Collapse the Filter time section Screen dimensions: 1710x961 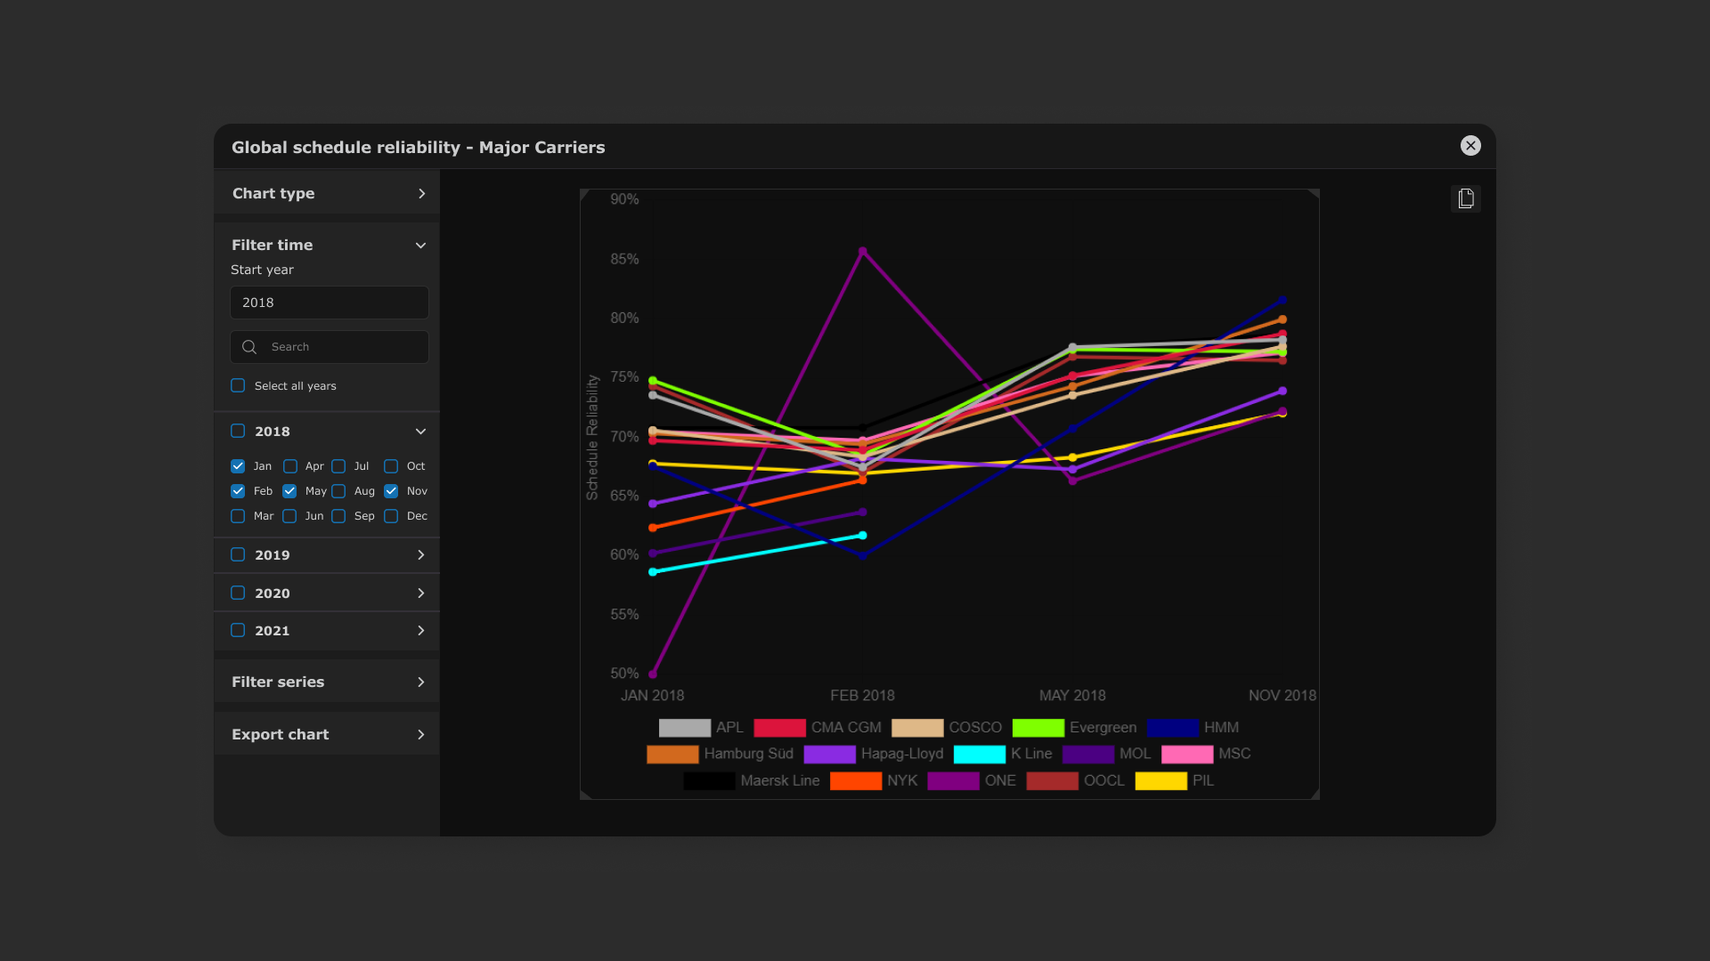click(420, 245)
